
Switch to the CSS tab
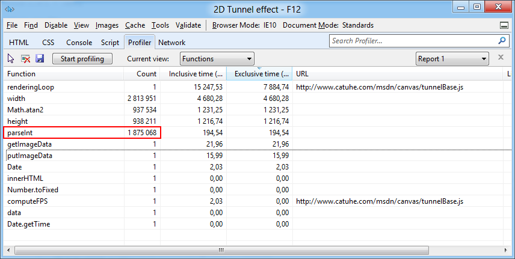48,43
